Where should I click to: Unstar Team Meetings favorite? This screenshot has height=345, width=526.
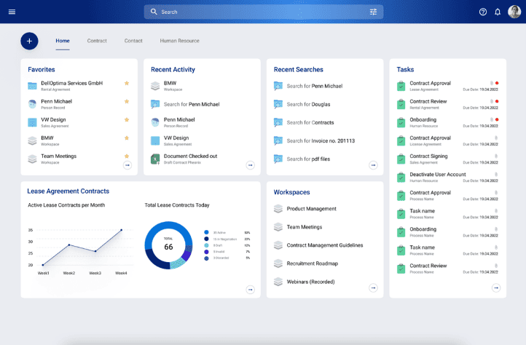(127, 156)
